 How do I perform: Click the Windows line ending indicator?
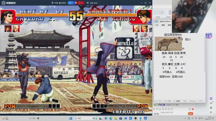(193, 101)
